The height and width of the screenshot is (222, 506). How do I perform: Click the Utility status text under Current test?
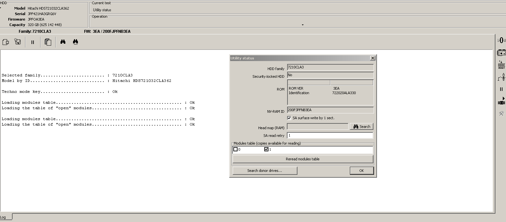102,10
